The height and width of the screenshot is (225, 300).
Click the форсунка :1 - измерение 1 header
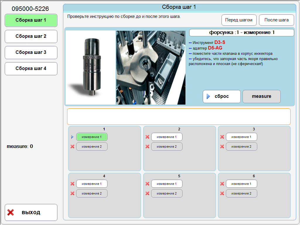[242, 33]
